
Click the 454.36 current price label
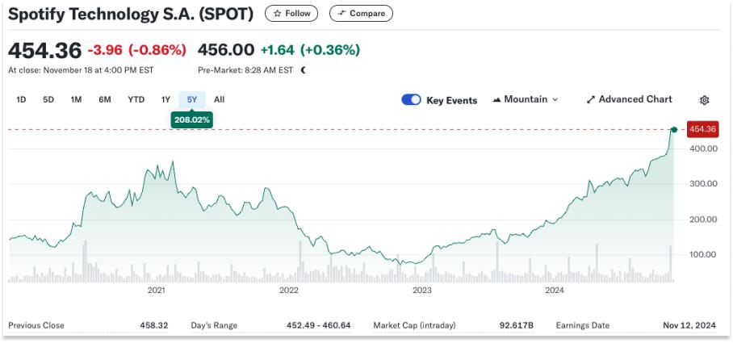point(702,129)
